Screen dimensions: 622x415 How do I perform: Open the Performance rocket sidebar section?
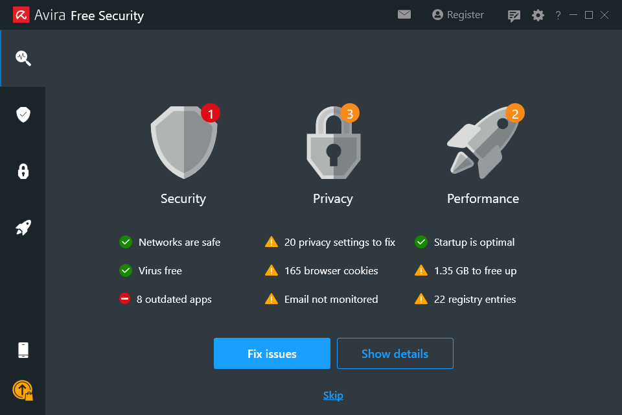tap(23, 228)
